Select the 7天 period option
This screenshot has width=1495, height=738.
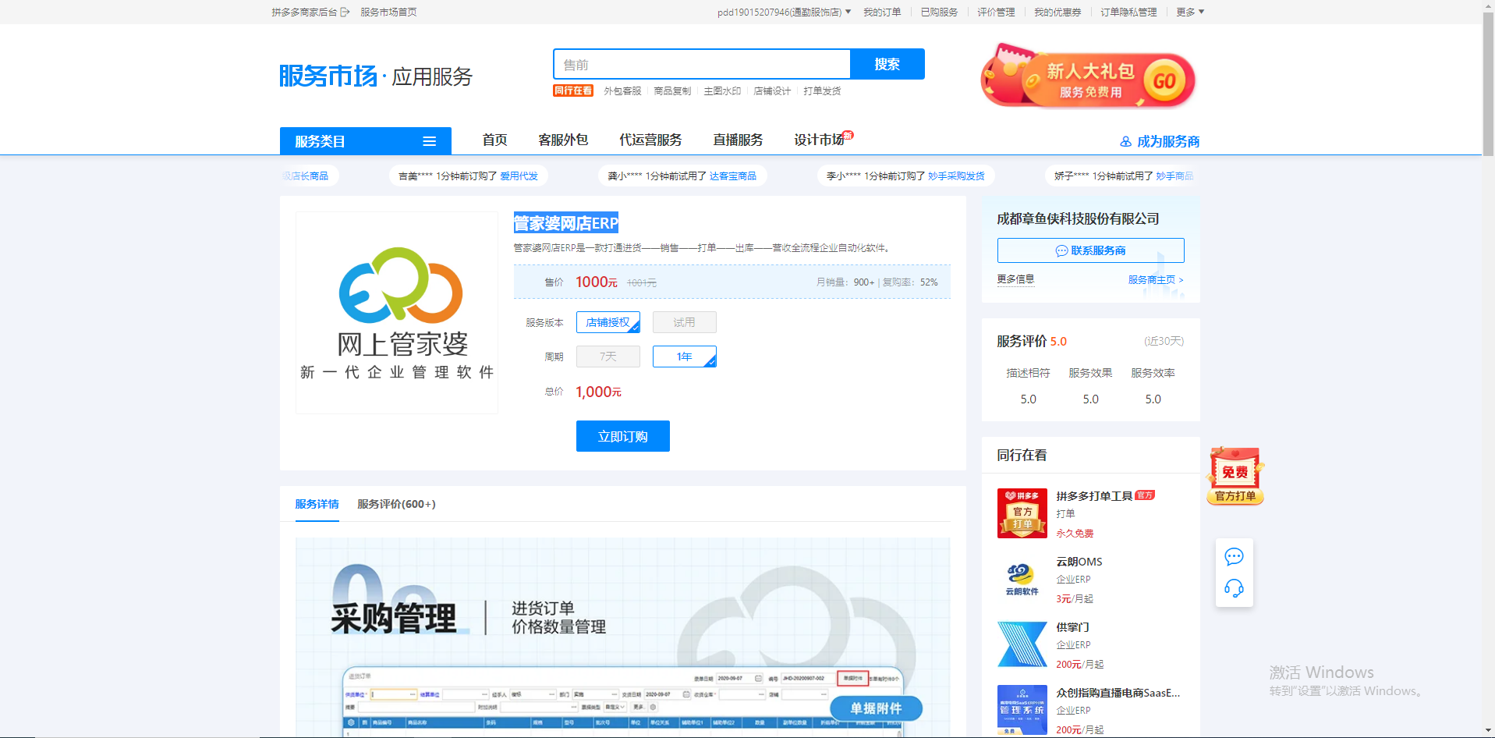pyautogui.click(x=608, y=357)
